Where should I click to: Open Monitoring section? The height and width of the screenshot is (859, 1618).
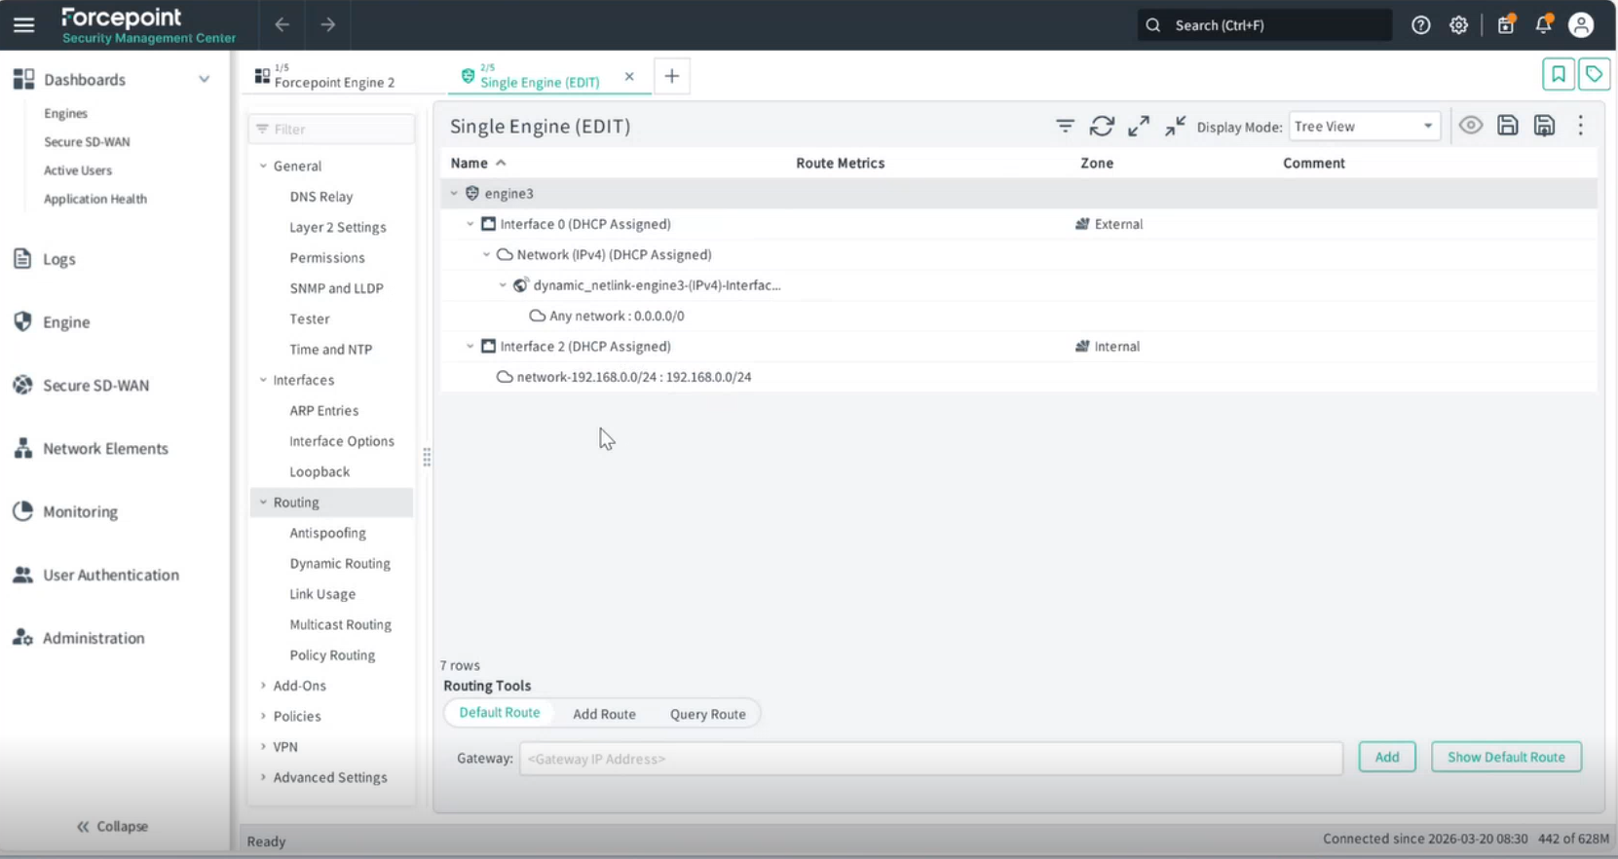click(80, 512)
